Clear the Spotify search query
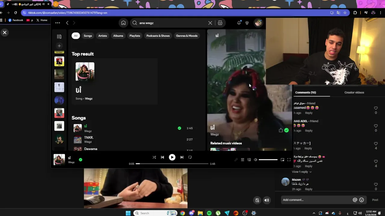The width and height of the screenshot is (385, 216). click(210, 23)
